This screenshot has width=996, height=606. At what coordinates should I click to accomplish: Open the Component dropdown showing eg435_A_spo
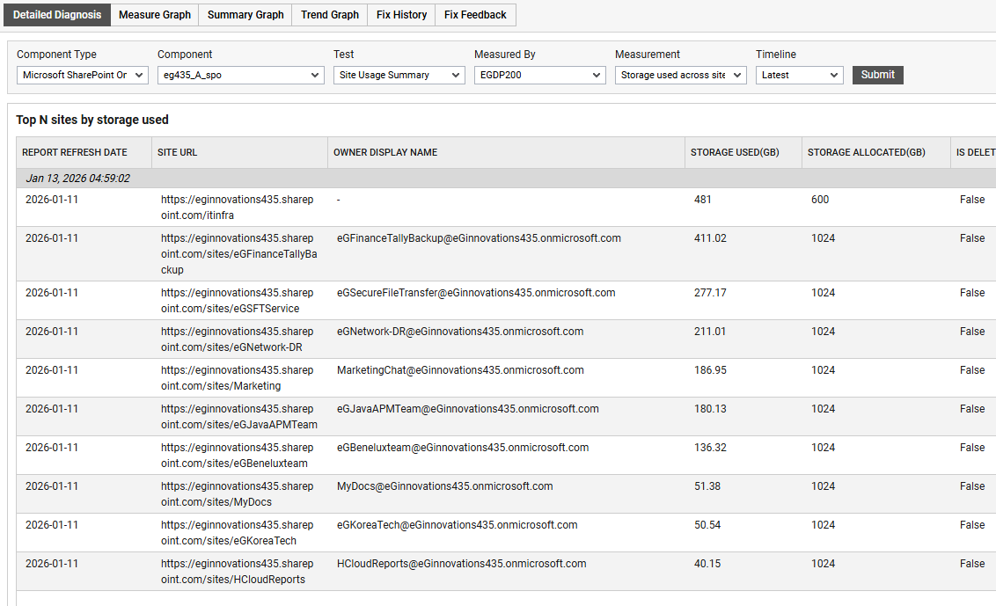tap(240, 76)
